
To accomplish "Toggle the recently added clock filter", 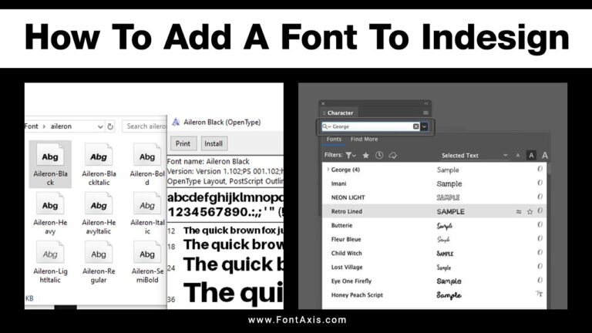I will point(379,155).
